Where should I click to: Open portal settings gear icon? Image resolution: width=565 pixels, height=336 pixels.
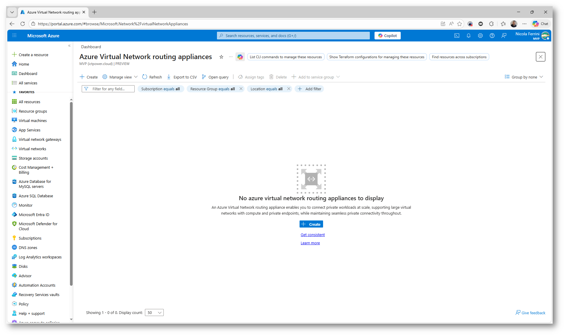click(x=480, y=36)
